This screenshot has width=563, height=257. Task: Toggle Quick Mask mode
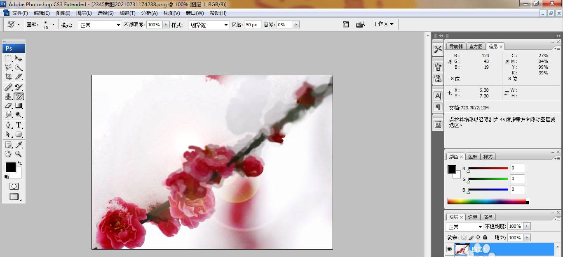pos(14,186)
